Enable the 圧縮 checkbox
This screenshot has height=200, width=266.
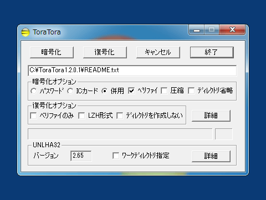[x=164, y=91]
